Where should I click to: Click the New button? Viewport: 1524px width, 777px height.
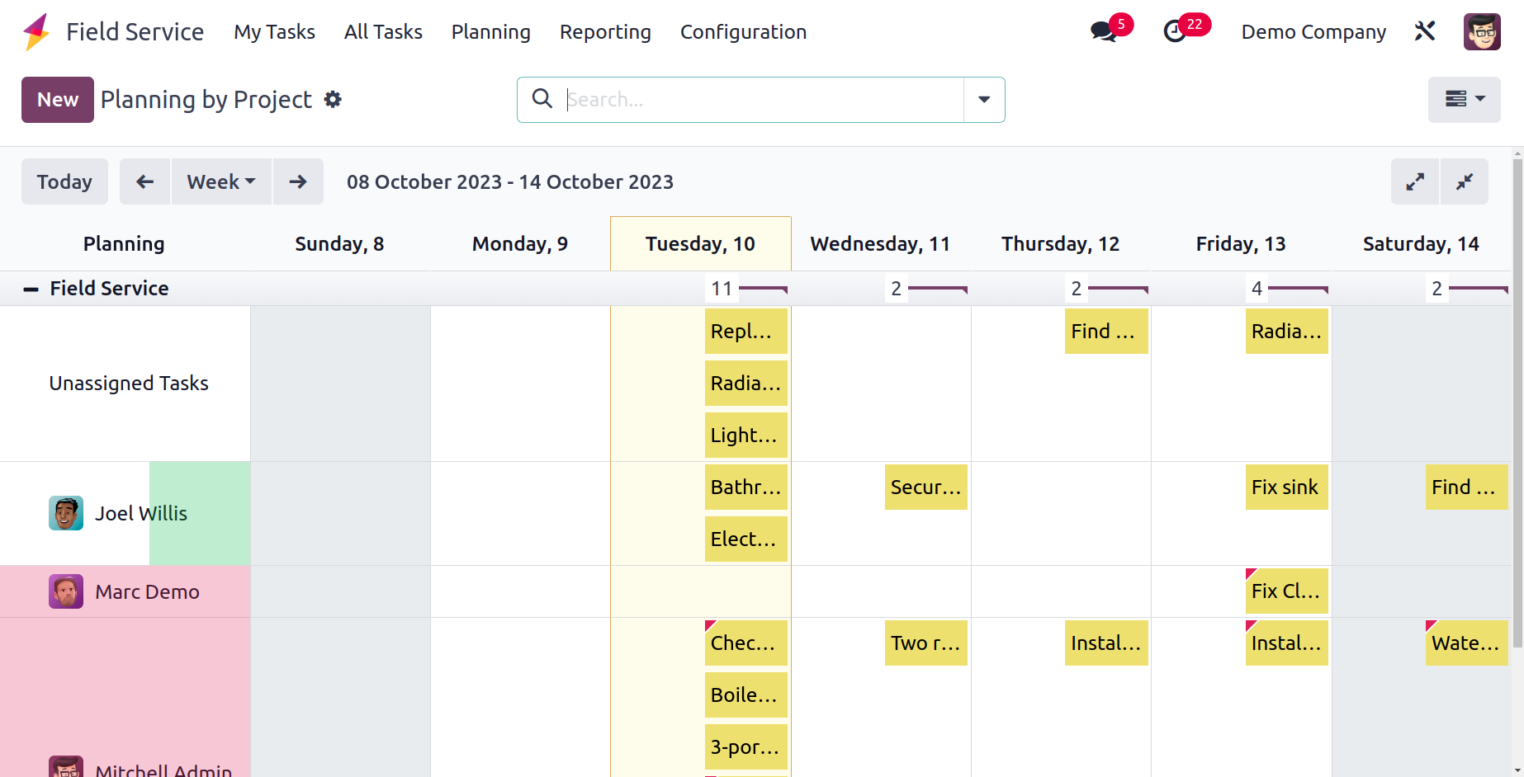[58, 100]
